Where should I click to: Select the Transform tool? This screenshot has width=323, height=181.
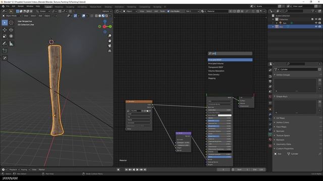pyautogui.click(x=11, y=36)
